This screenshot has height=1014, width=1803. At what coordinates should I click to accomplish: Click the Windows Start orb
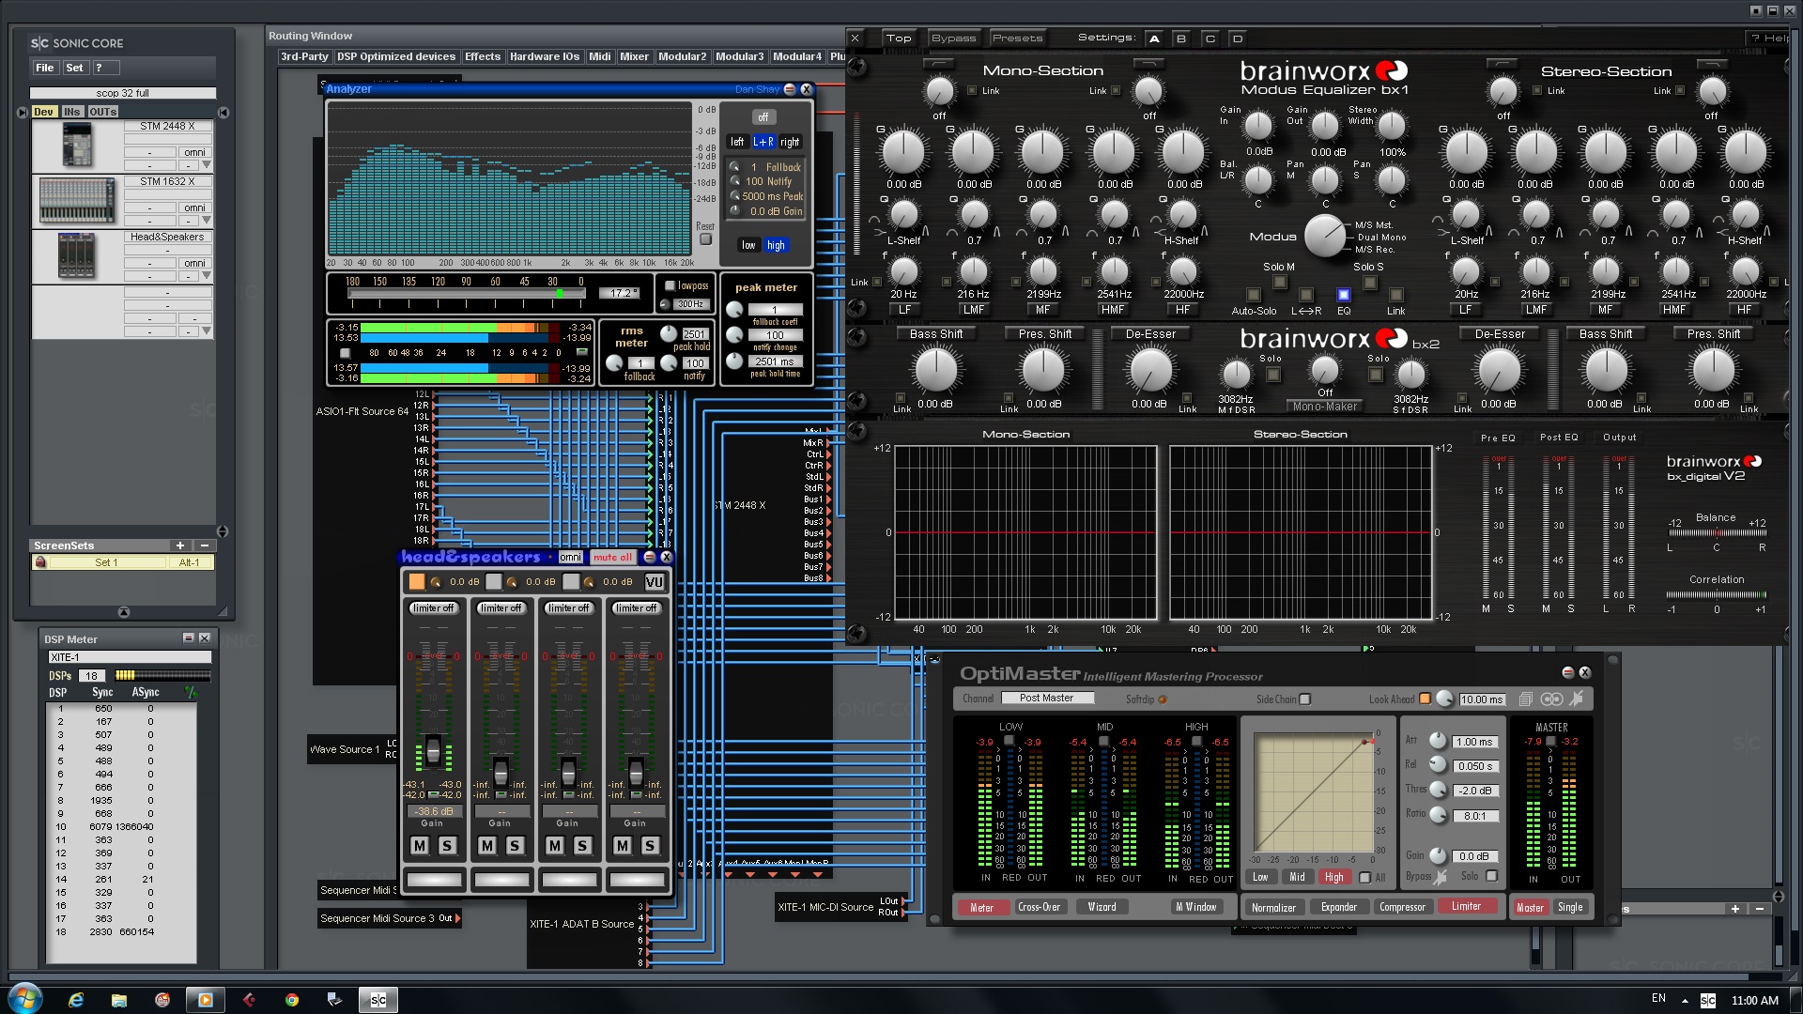pos(25,998)
